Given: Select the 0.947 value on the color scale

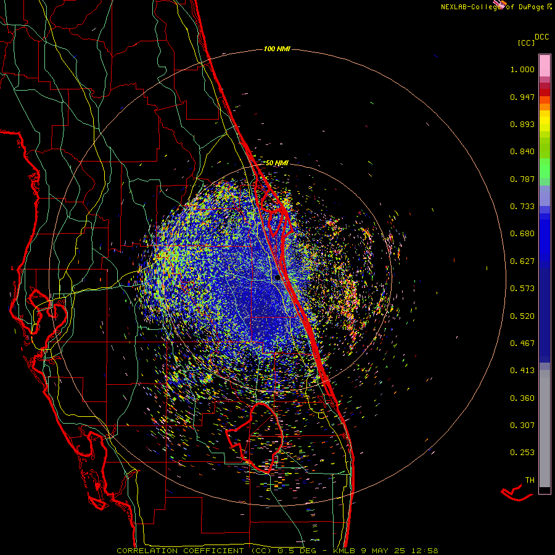Looking at the screenshot, I should click(522, 97).
